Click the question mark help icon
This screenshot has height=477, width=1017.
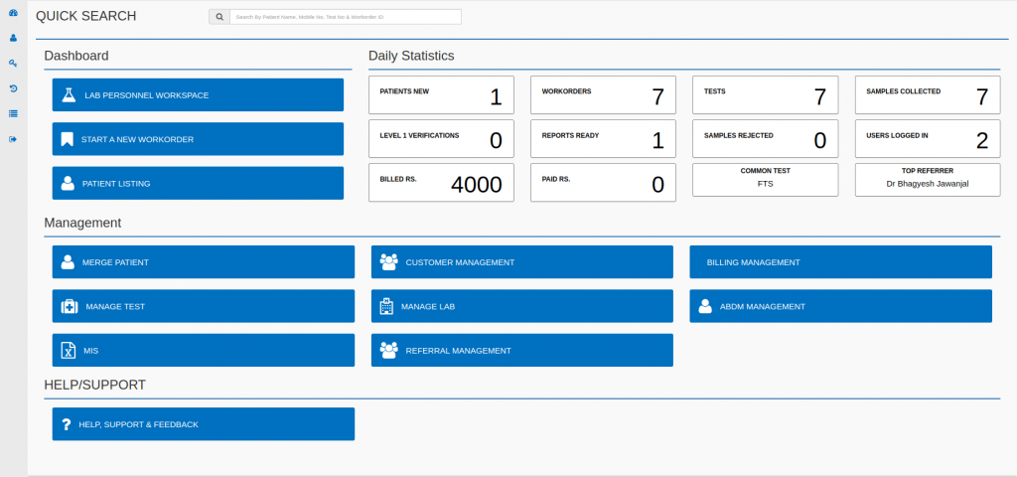[67, 424]
